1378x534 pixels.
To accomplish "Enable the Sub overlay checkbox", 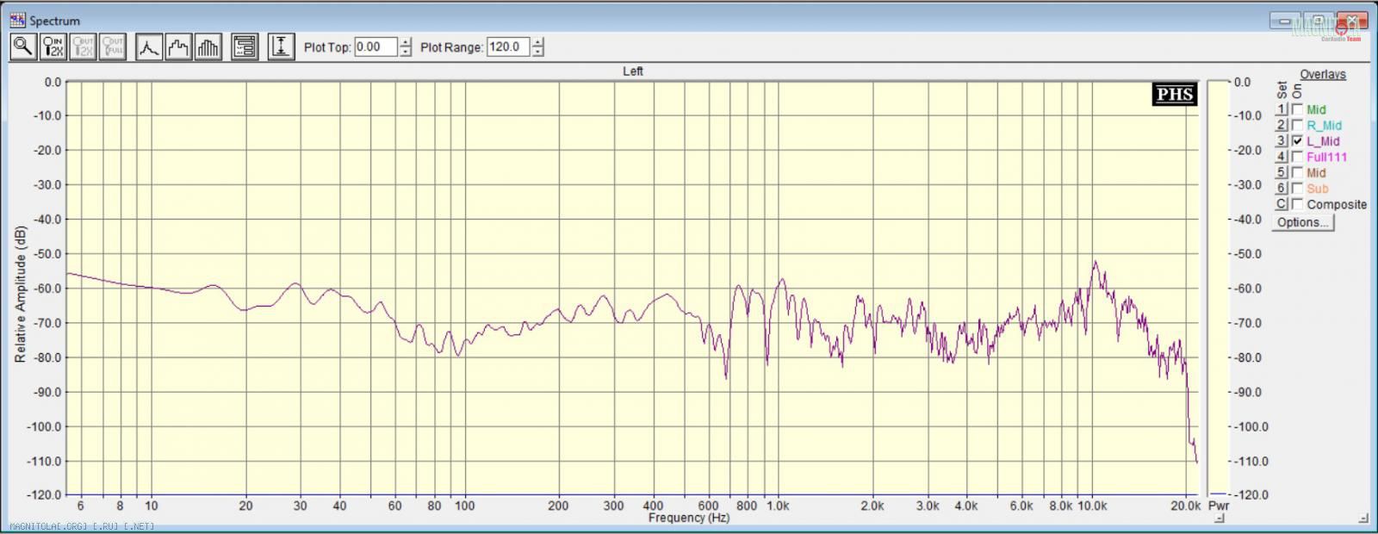I will pos(1297,189).
